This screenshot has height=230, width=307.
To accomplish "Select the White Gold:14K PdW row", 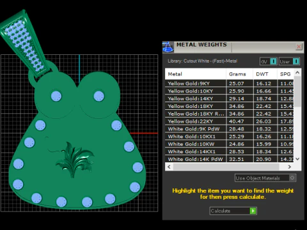I will [230, 159].
